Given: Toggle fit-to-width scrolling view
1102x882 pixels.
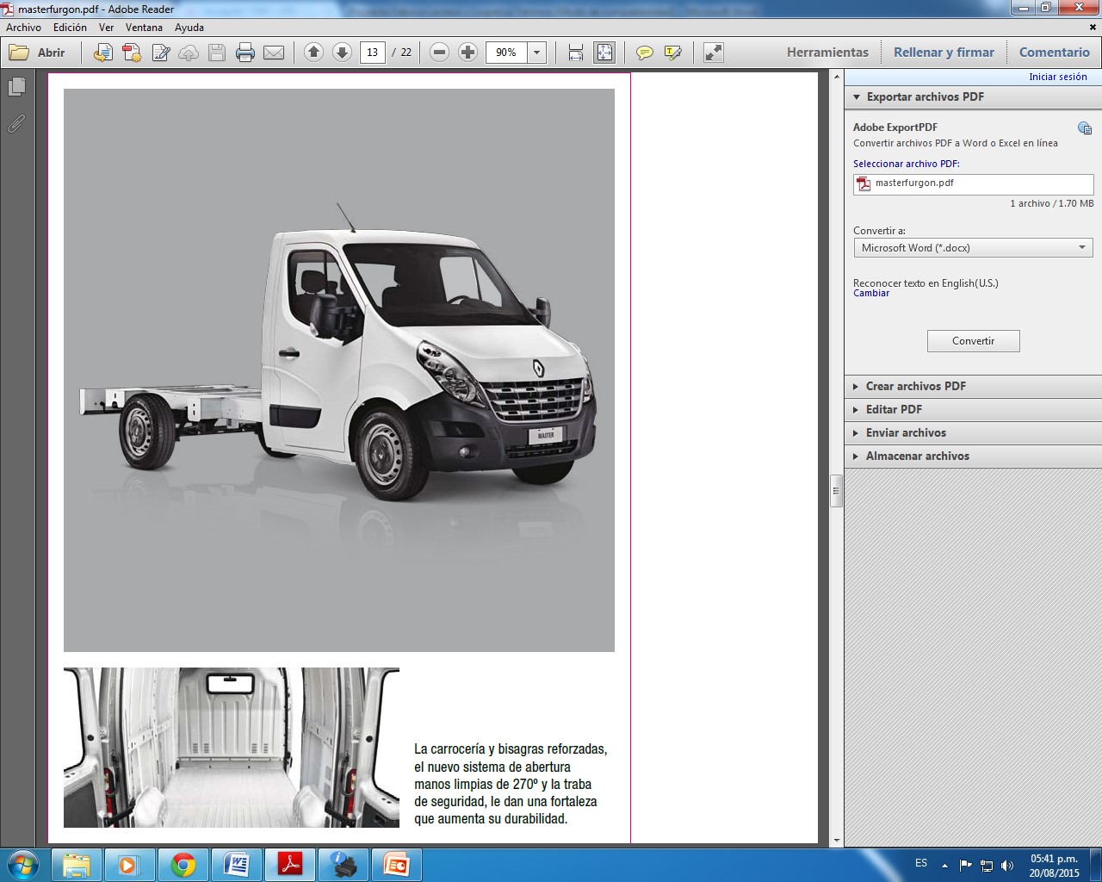Looking at the screenshot, I should pos(576,53).
